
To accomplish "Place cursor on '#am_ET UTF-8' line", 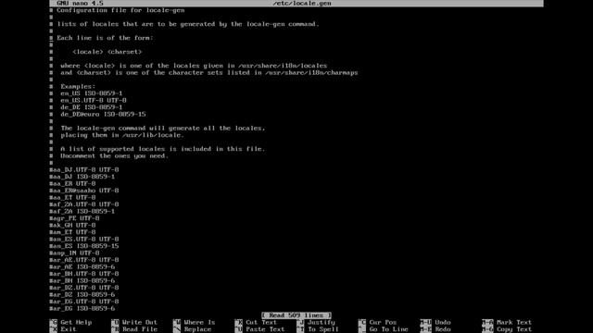I will pyautogui.click(x=72, y=232).
